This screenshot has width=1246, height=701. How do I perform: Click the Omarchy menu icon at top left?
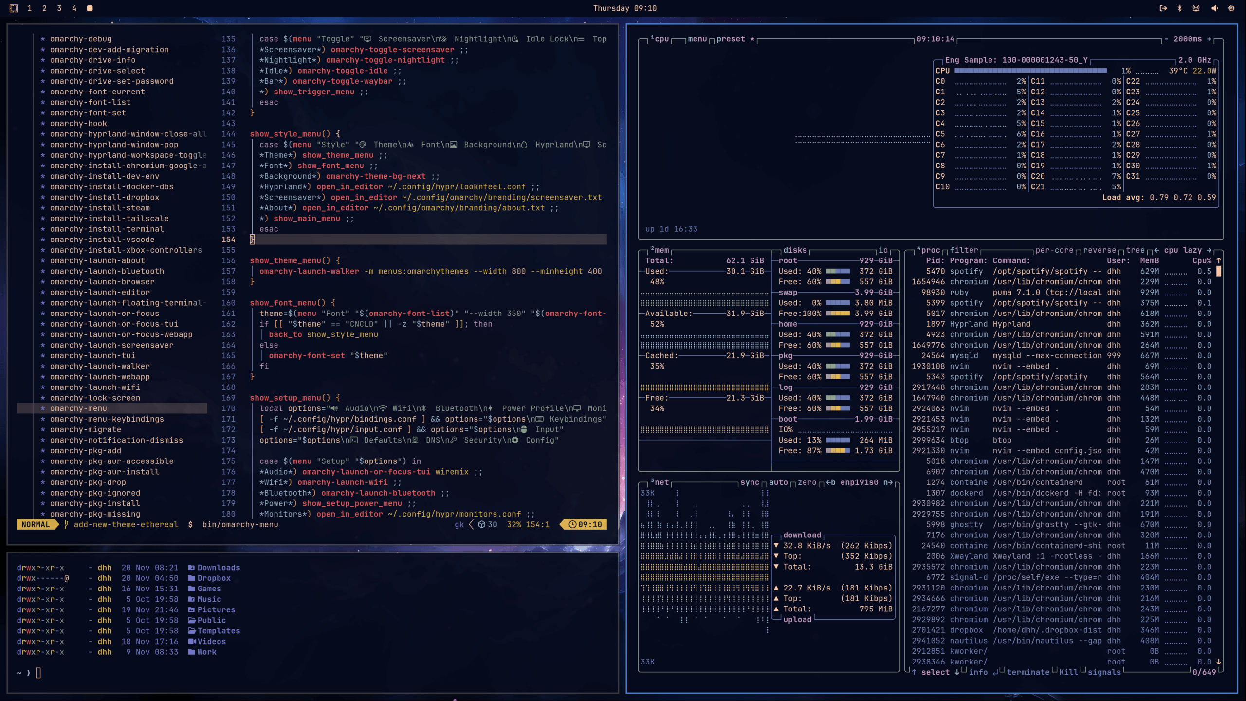14,8
